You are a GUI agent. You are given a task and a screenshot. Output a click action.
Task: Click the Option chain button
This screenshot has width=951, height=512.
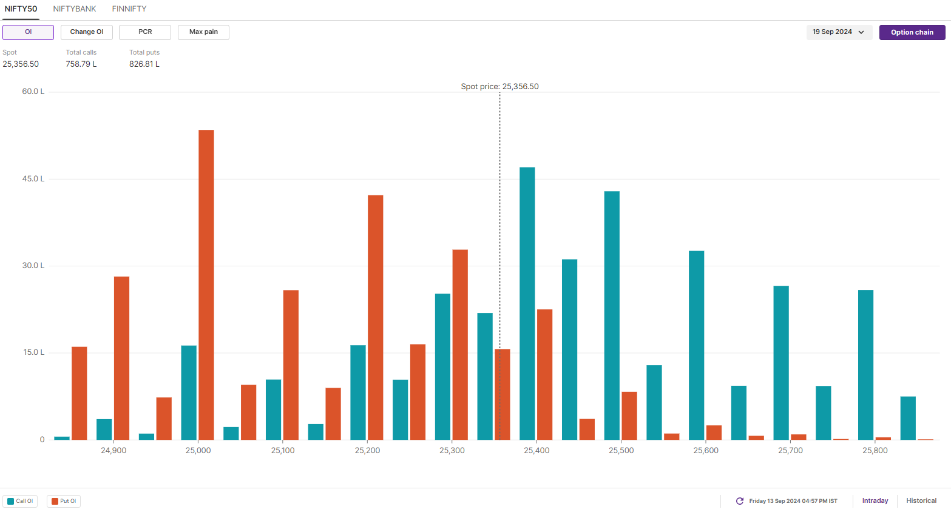pos(912,32)
